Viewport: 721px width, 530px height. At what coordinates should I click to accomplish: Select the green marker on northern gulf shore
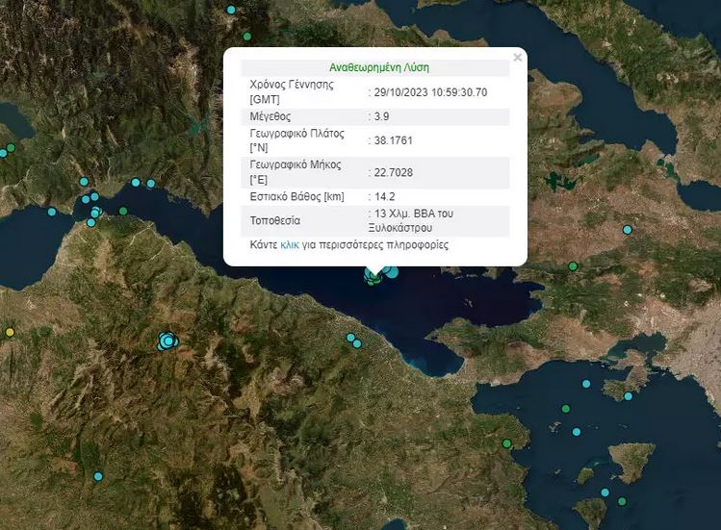click(122, 211)
